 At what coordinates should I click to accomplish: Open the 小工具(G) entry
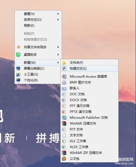(x=38, y=74)
